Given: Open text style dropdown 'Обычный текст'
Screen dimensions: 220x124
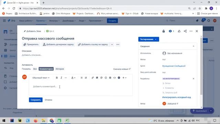Looking at the screenshot, I should pos(41,77).
